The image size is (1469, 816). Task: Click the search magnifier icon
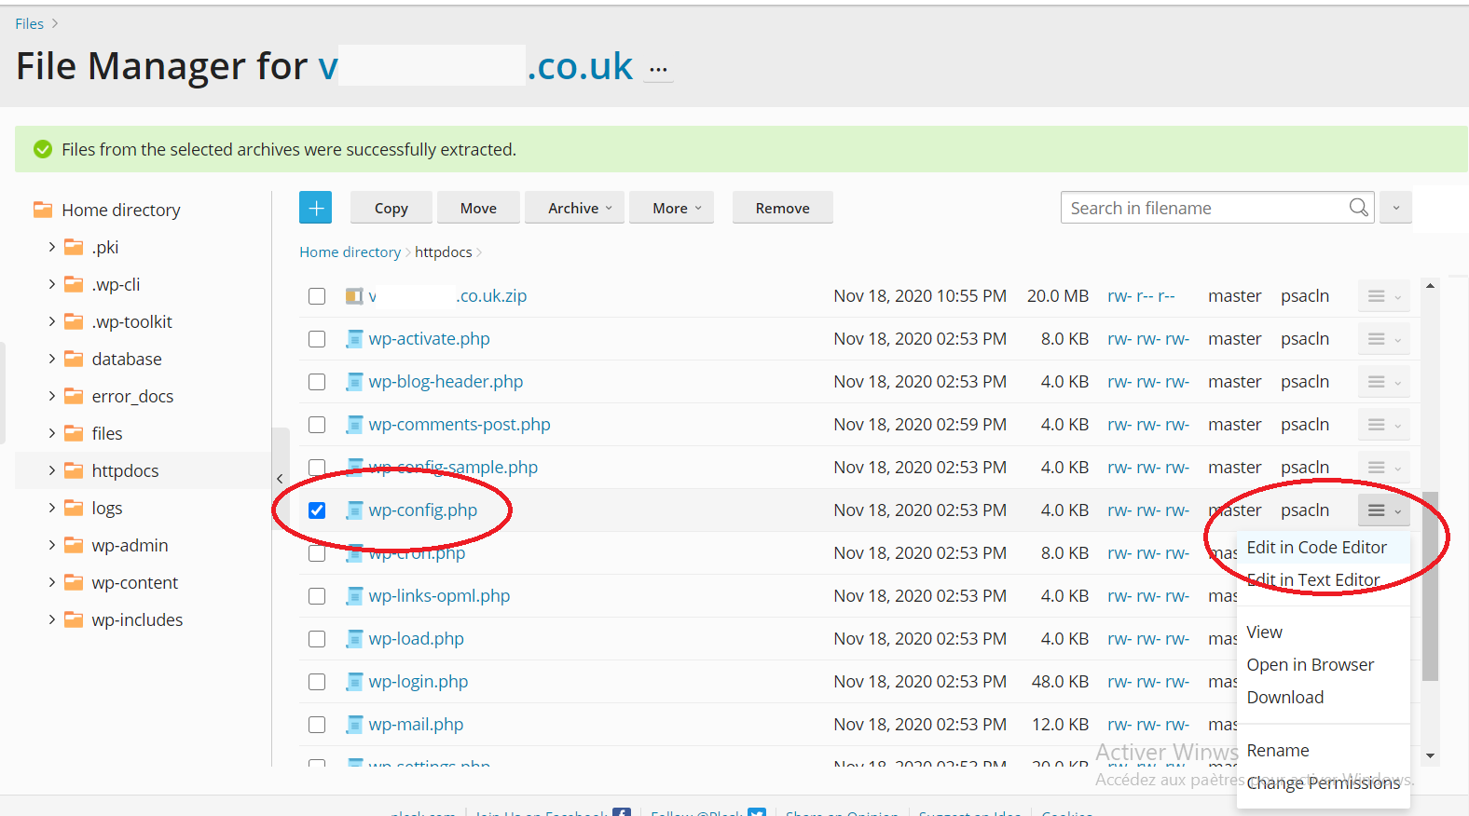tap(1358, 208)
